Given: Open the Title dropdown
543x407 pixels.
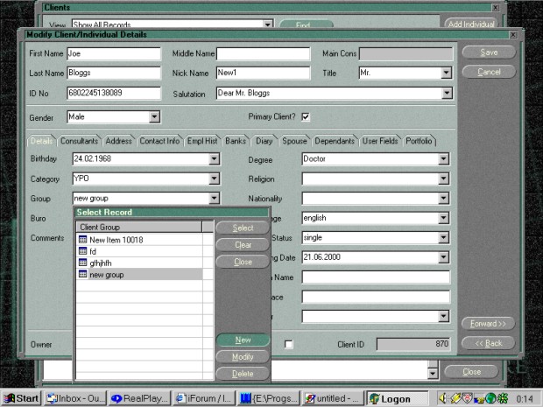Looking at the screenshot, I should point(446,73).
